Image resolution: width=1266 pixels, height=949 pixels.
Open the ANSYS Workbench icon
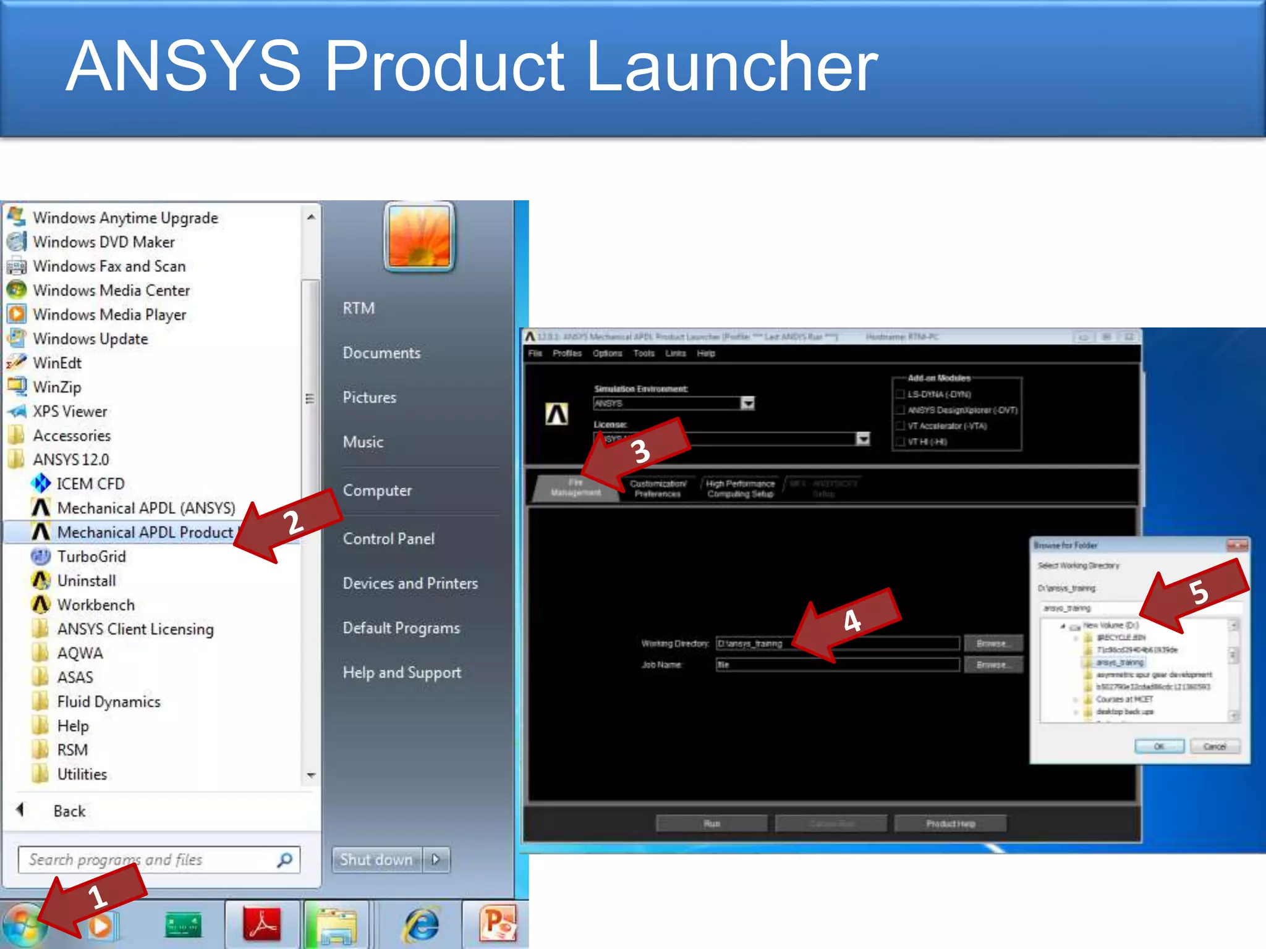pyautogui.click(x=41, y=604)
